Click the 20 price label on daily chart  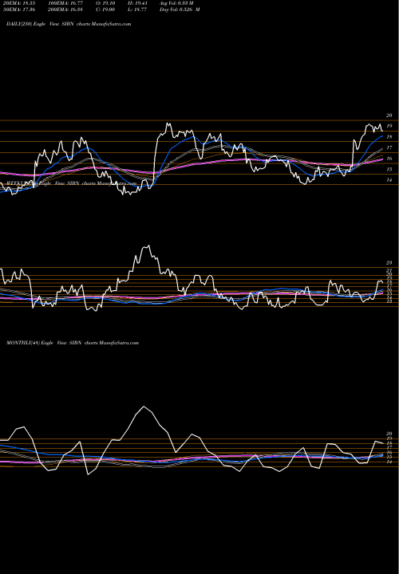(x=389, y=116)
